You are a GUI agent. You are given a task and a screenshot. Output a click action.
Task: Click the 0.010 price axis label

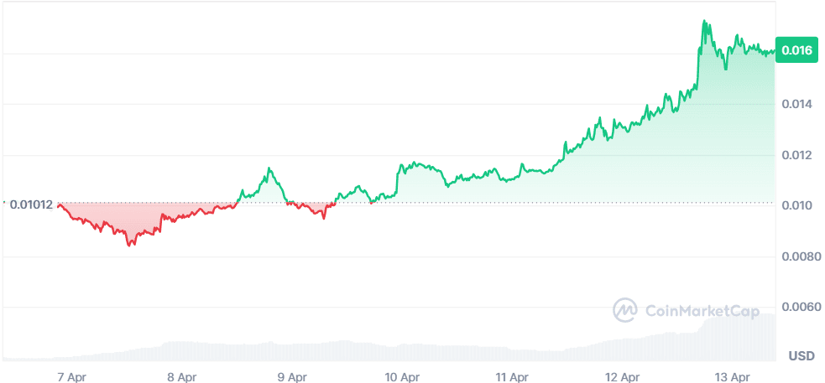tap(796, 206)
